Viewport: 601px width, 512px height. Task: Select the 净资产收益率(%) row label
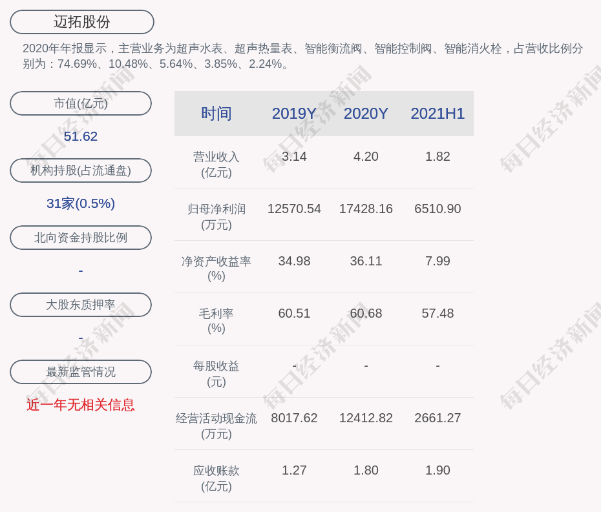(216, 269)
